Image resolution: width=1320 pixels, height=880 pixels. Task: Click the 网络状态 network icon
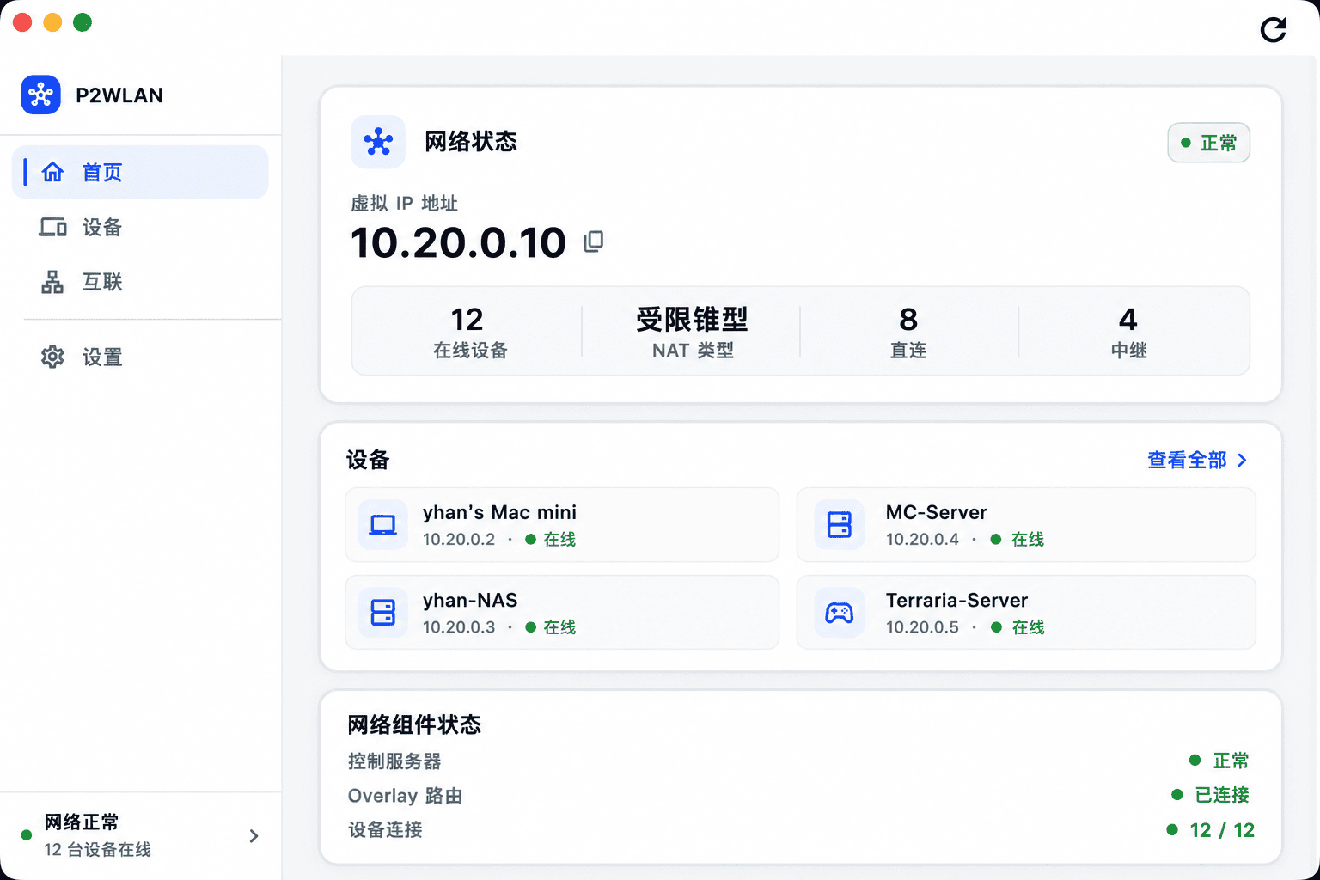point(378,142)
